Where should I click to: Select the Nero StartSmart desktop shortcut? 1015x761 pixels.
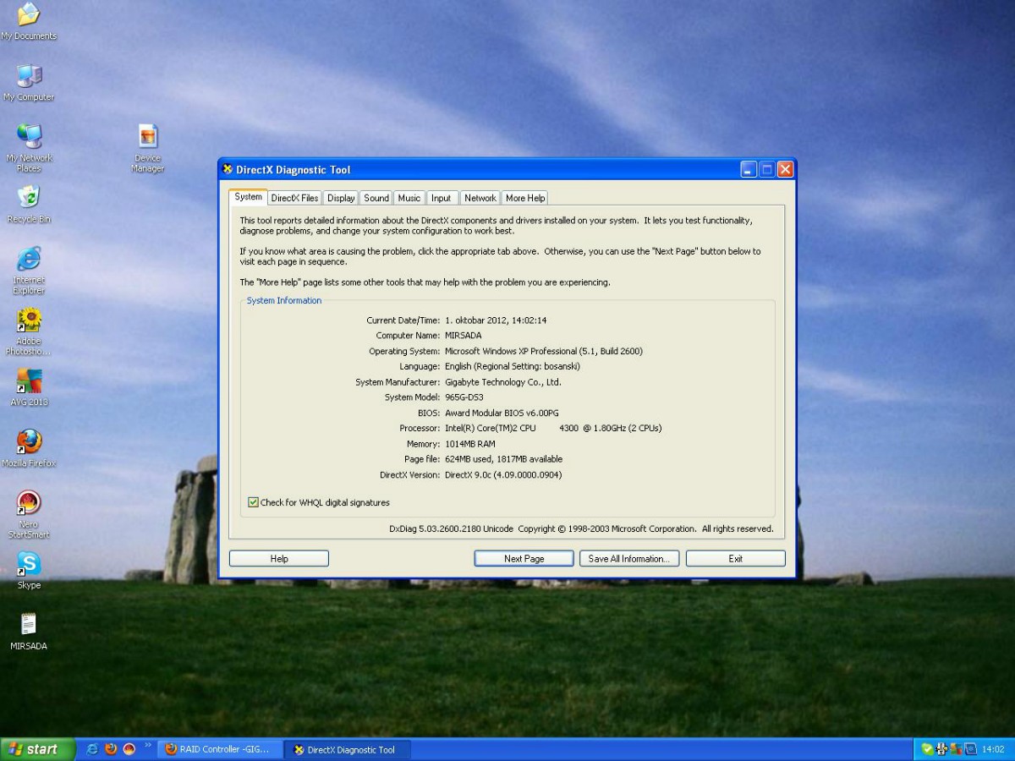[29, 514]
